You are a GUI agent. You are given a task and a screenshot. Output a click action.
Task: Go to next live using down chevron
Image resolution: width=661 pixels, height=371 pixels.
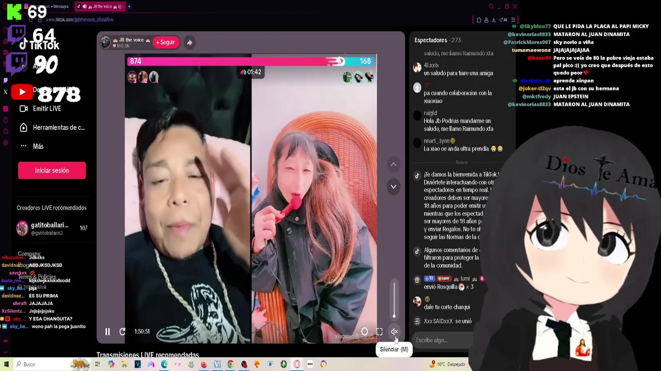pos(394,187)
